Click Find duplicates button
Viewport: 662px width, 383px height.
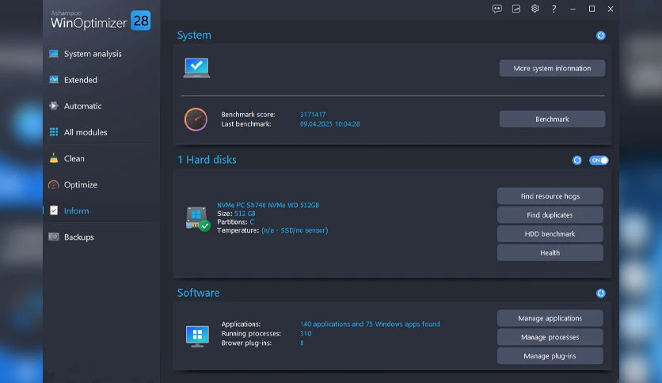pyautogui.click(x=550, y=215)
